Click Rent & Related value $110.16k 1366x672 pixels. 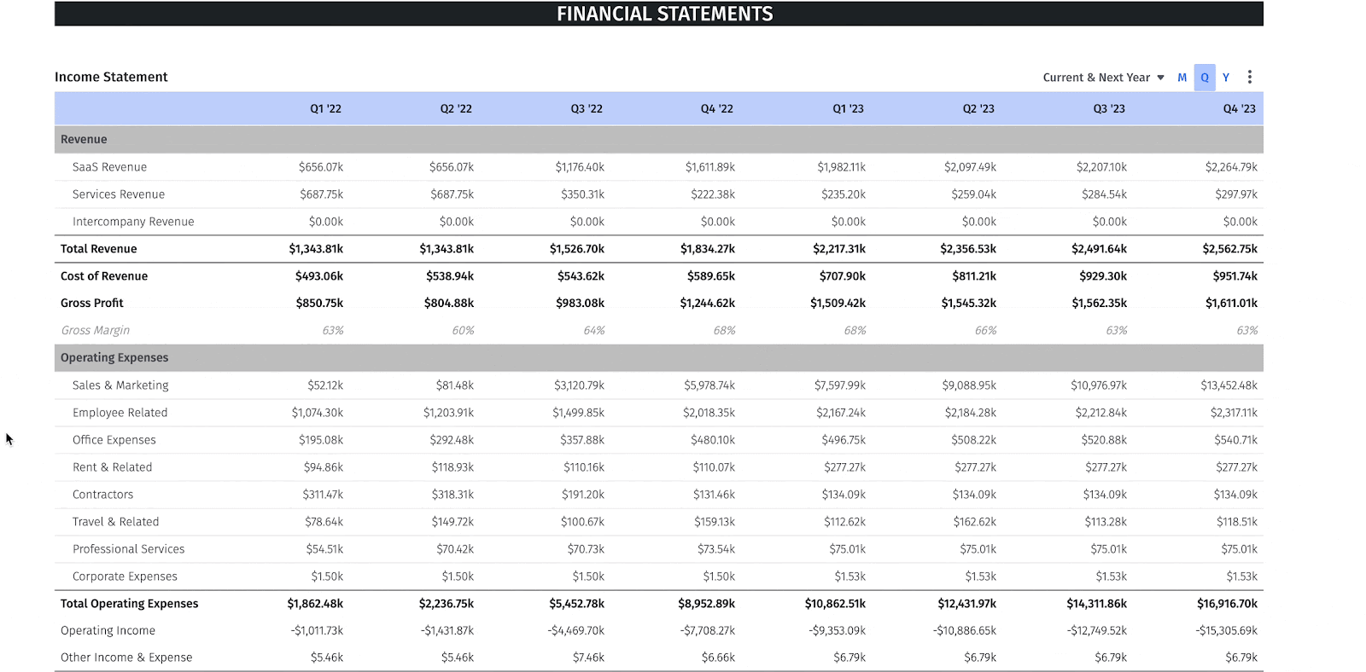[x=584, y=467]
